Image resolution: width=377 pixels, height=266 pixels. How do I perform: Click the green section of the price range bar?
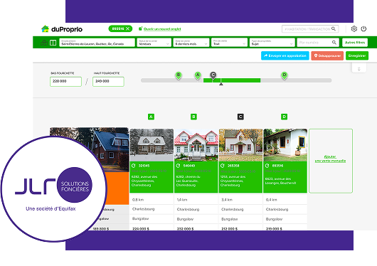[x=232, y=80]
